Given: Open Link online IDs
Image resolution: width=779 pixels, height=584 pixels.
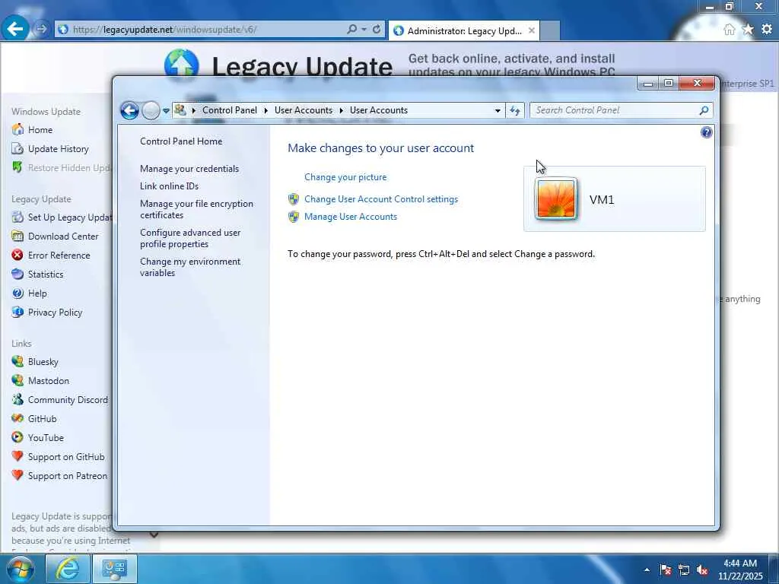Looking at the screenshot, I should click(x=169, y=186).
